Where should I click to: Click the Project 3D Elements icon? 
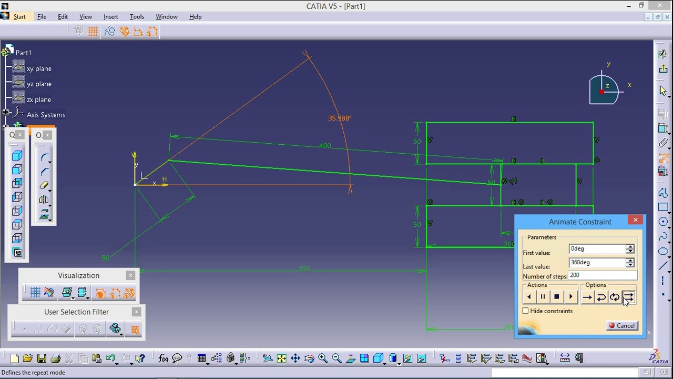44,214
